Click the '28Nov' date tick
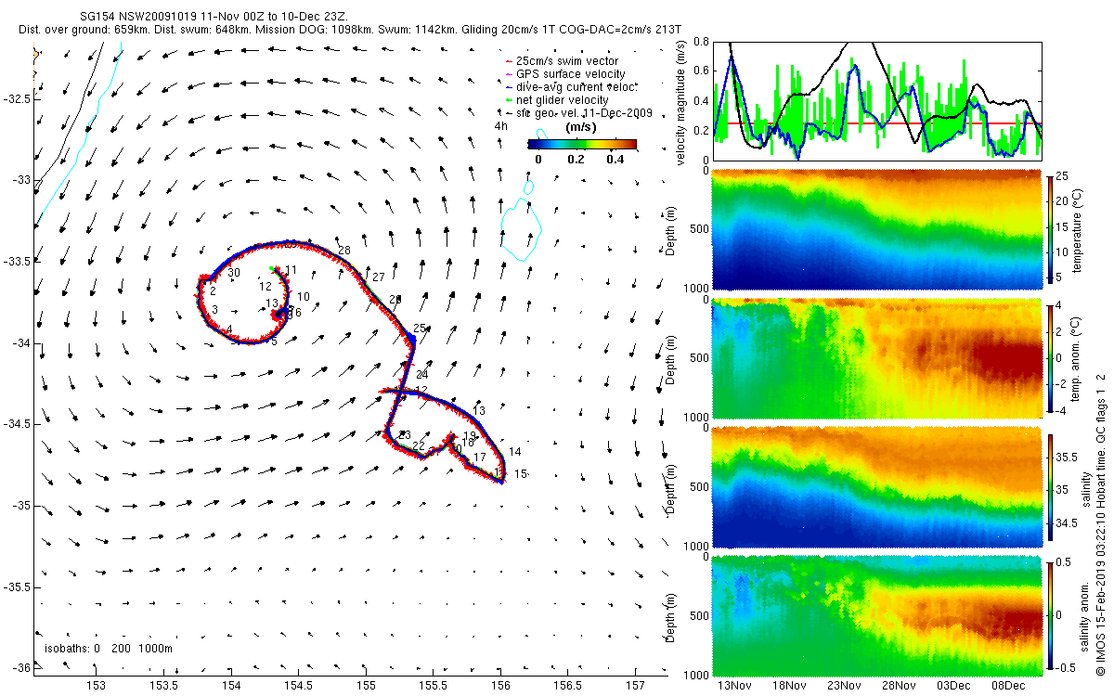1114x696 pixels. tap(899, 686)
